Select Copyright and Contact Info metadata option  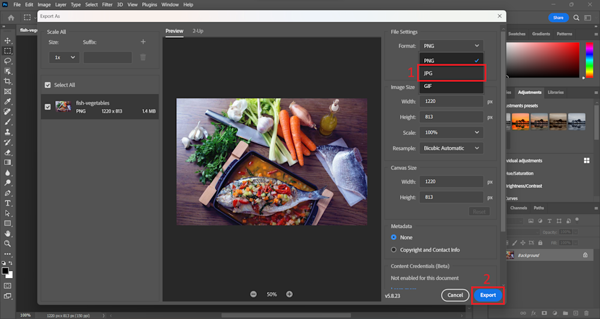(x=394, y=249)
